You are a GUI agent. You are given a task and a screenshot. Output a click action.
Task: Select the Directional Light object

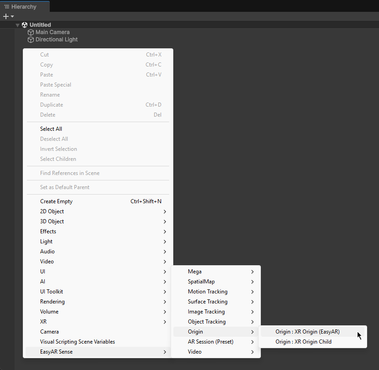pos(57,40)
